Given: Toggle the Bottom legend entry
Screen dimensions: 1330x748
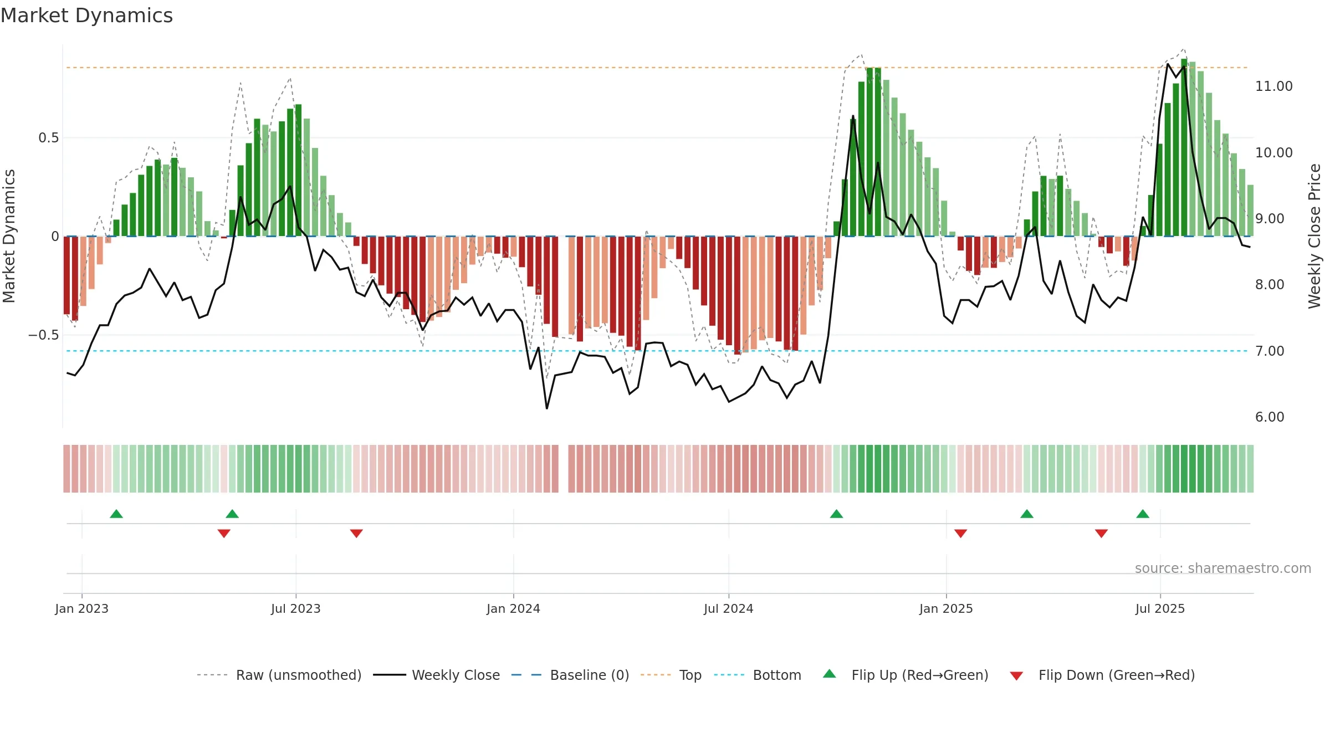Looking at the screenshot, I should click(x=758, y=675).
